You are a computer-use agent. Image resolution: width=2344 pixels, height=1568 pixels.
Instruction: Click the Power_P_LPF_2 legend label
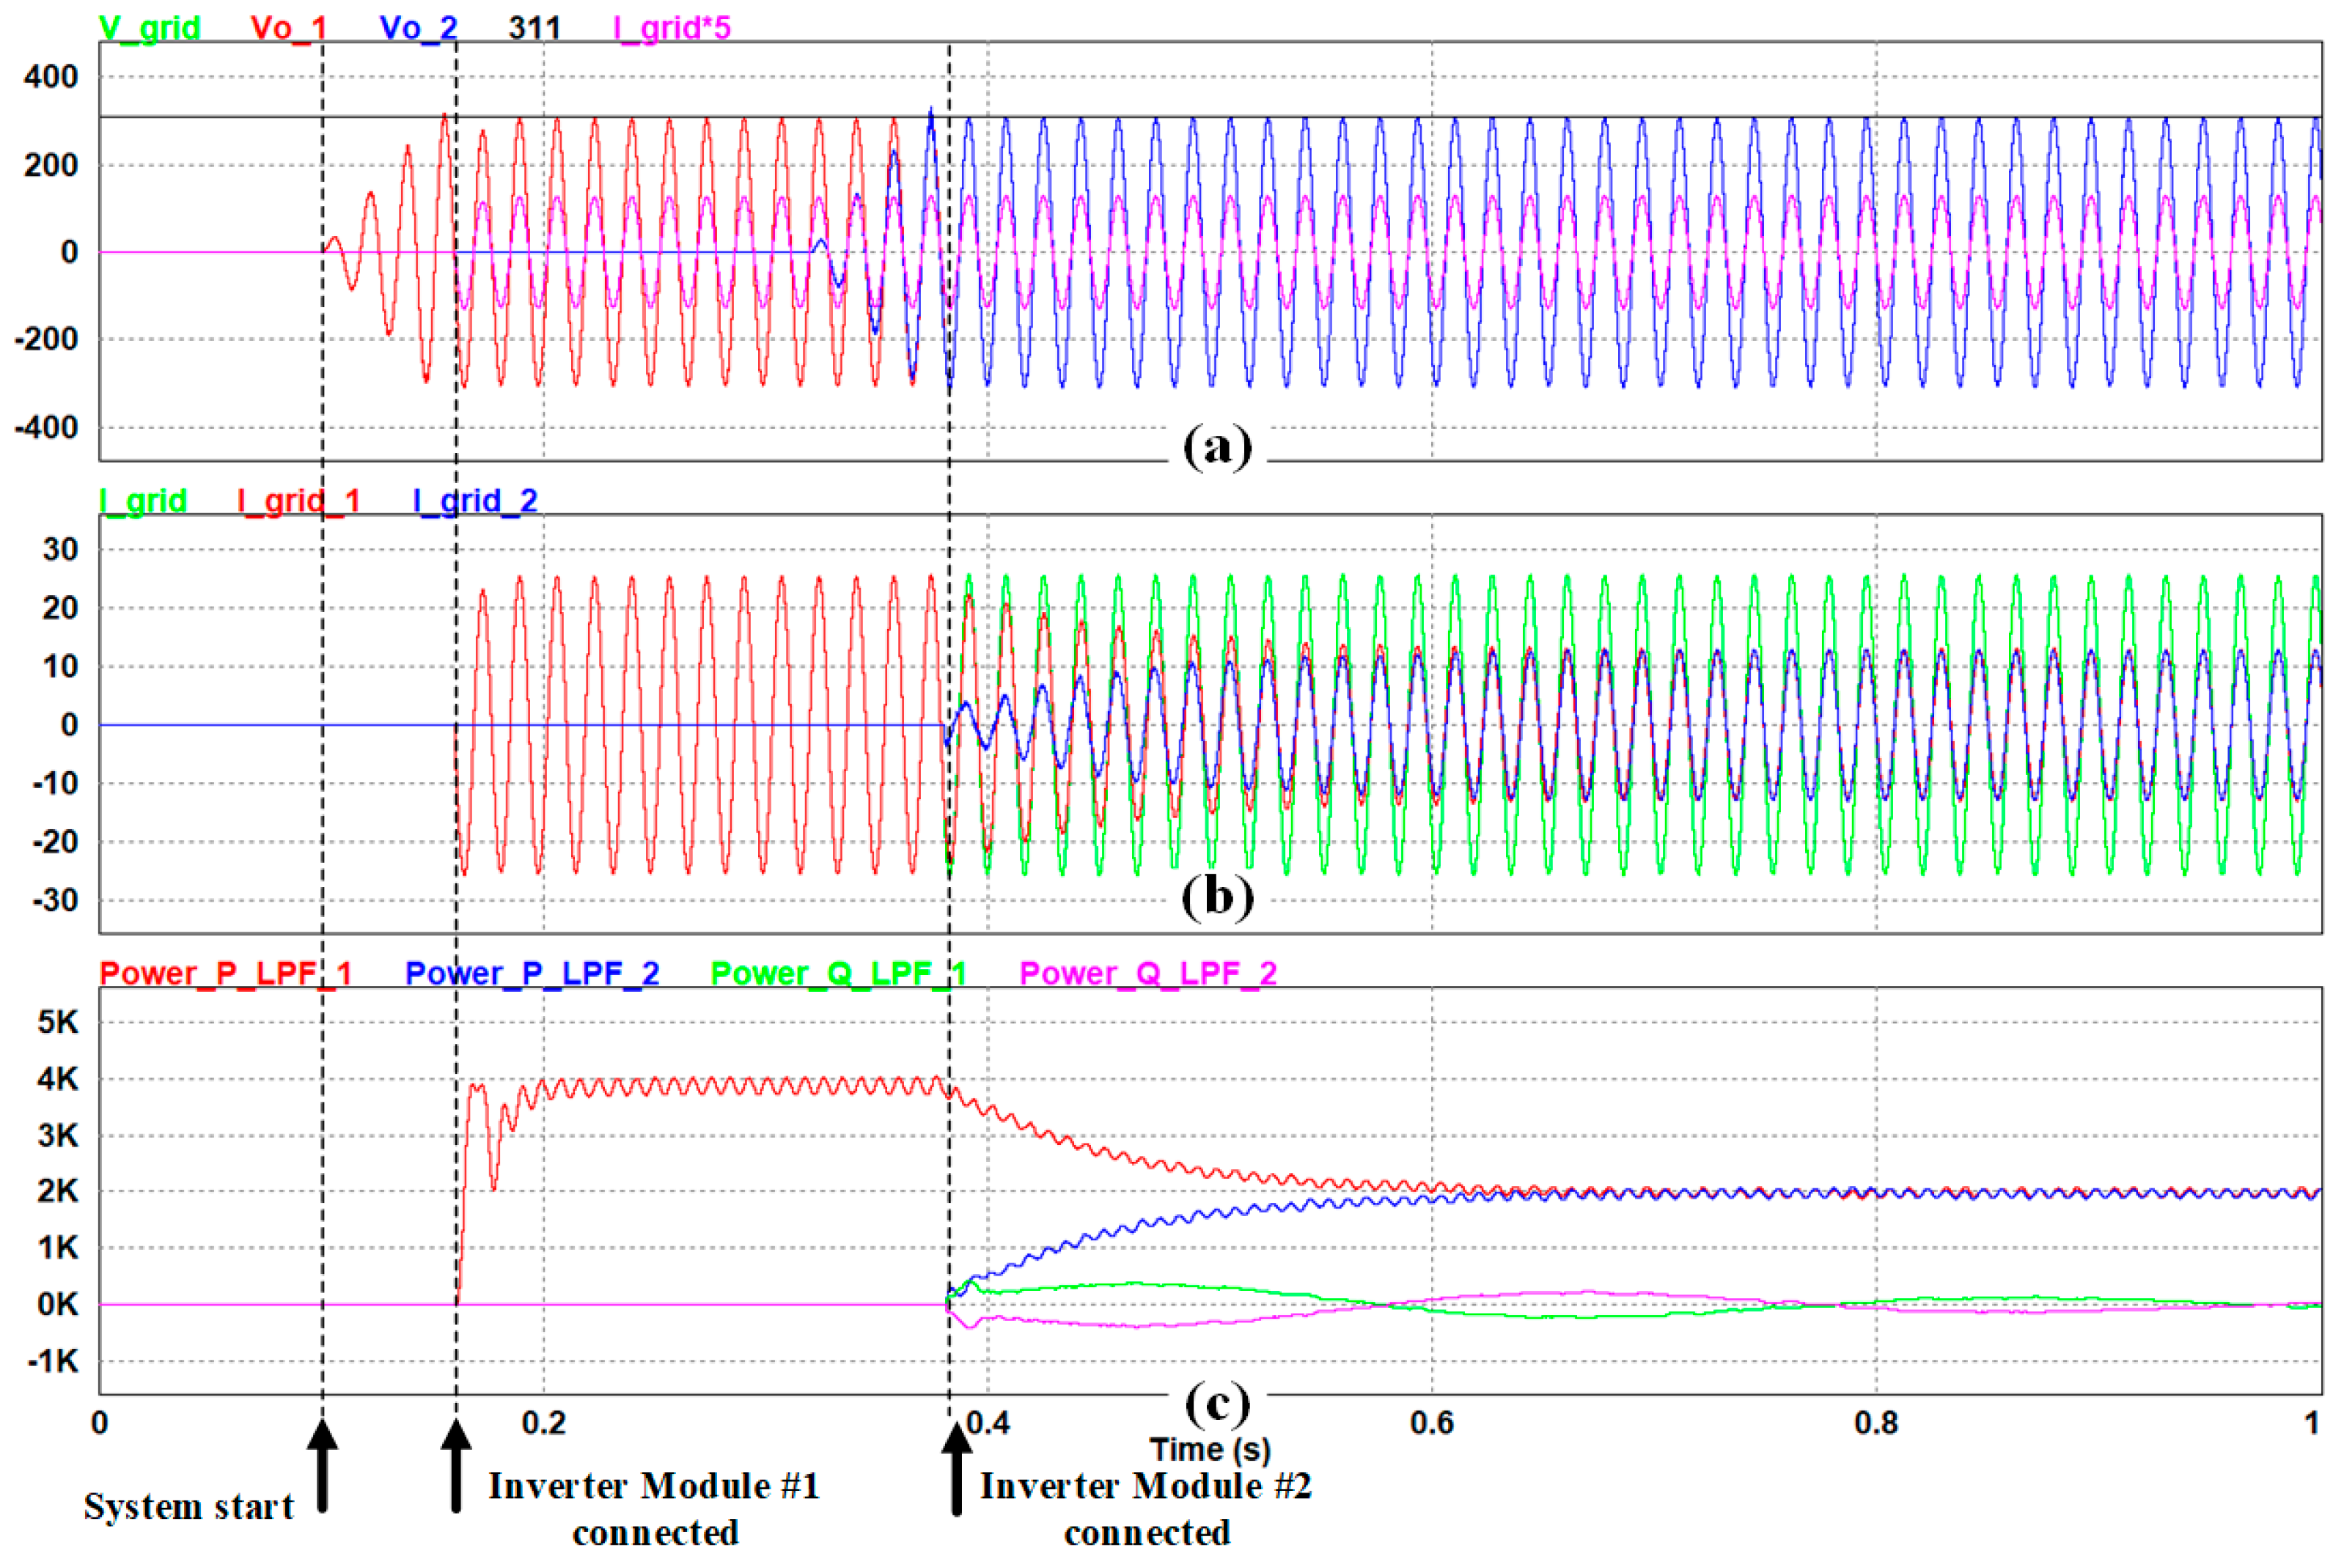pos(532,973)
